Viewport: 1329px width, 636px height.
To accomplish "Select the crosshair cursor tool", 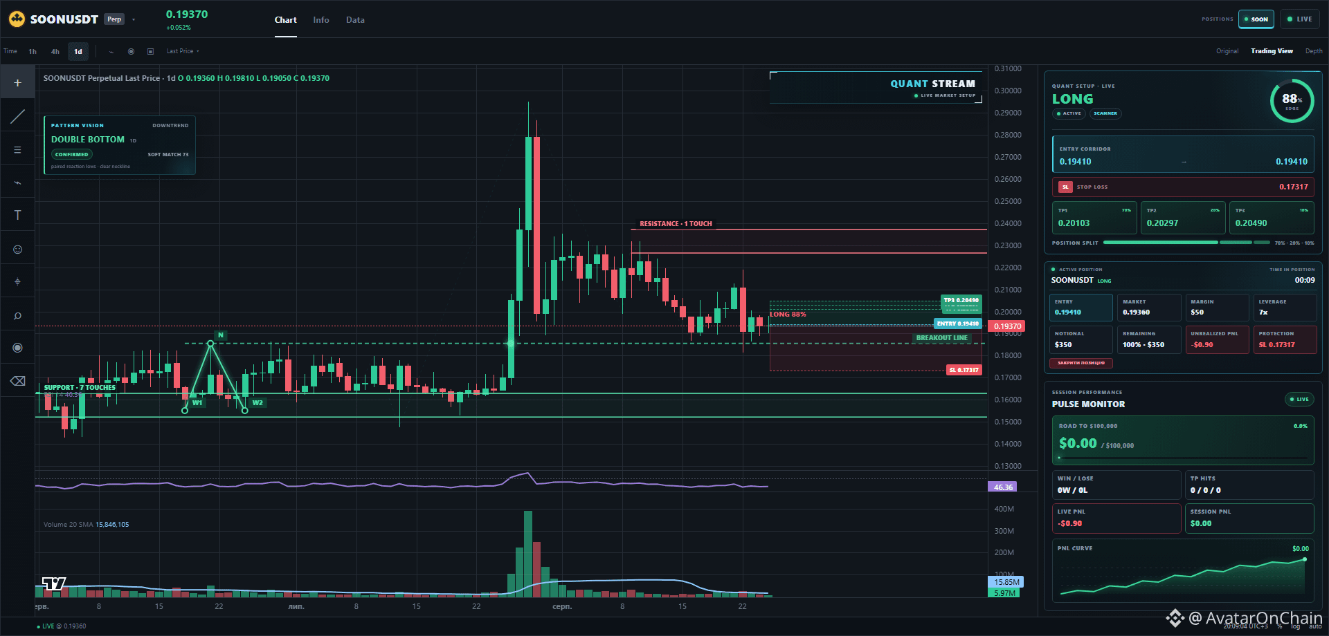I will (x=18, y=83).
